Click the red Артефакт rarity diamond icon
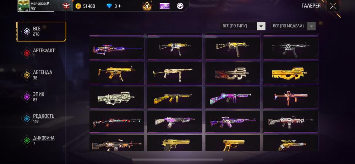355x164 pixels. [27, 53]
